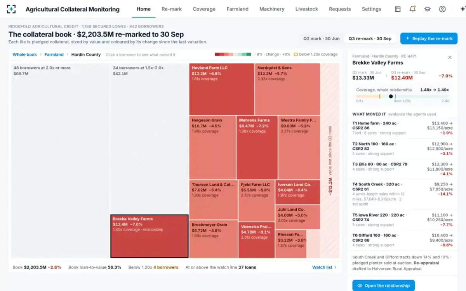466x291 pixels.
Task: Open the Requests tab
Action: tap(340, 9)
